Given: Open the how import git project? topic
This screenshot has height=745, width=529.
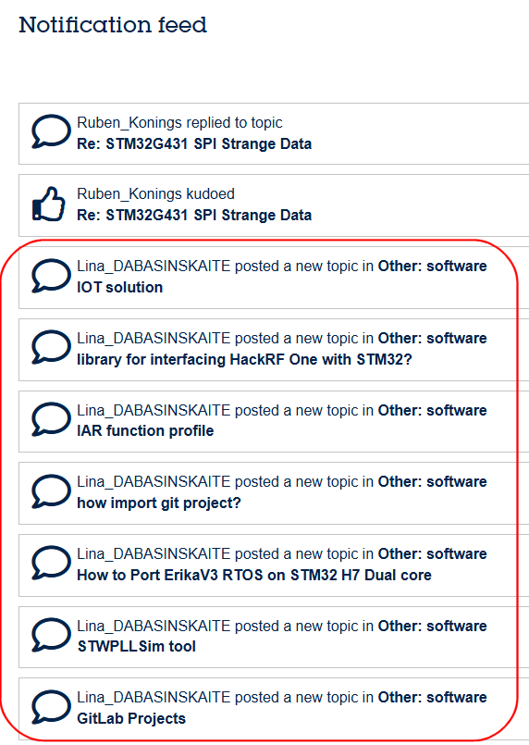Looking at the screenshot, I should pos(159,503).
